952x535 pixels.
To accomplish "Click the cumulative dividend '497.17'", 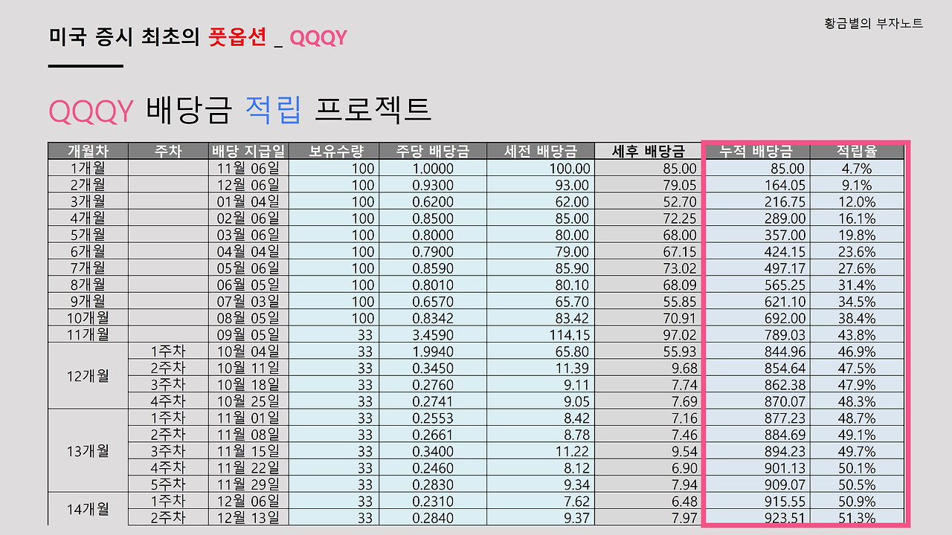I will click(x=785, y=268).
